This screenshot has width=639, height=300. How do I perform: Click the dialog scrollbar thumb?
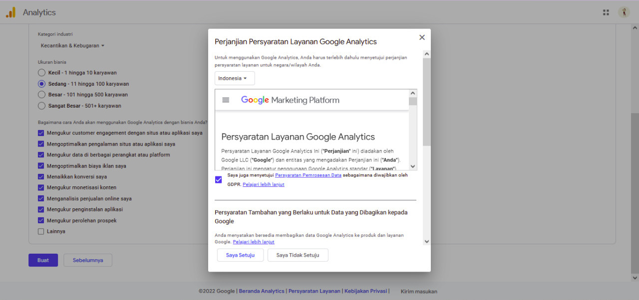tap(426, 102)
